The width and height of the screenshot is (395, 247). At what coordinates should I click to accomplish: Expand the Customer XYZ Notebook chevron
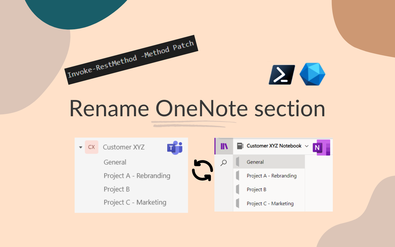[307, 146]
